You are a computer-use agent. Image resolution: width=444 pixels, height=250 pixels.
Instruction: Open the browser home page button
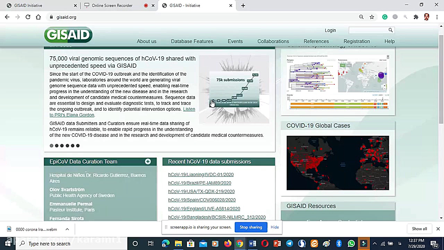(x=38, y=17)
